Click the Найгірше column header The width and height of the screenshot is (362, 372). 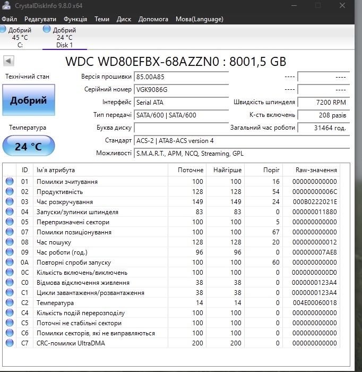coord(225,170)
